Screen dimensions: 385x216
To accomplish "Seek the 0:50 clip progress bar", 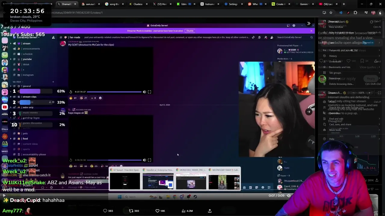I will point(114,160).
